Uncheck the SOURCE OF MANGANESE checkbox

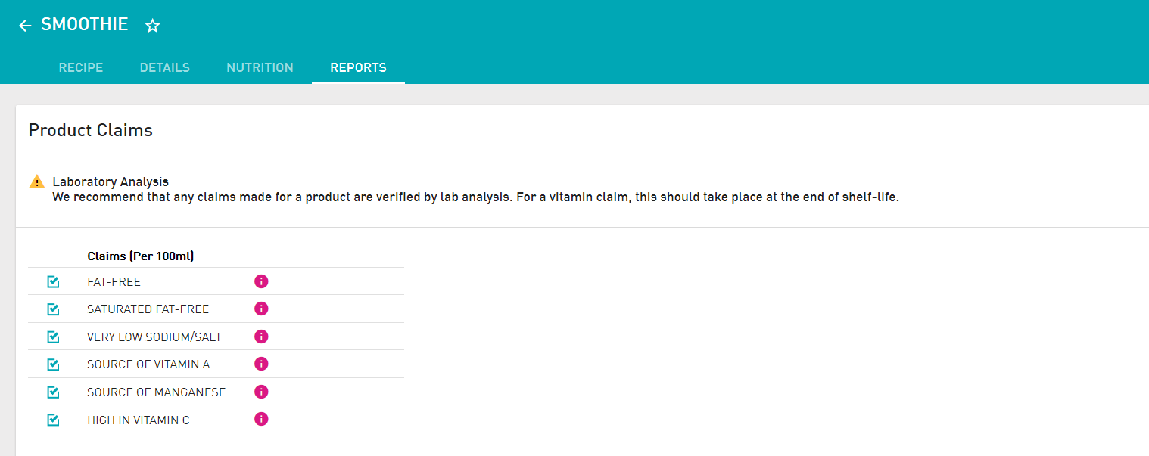point(53,392)
